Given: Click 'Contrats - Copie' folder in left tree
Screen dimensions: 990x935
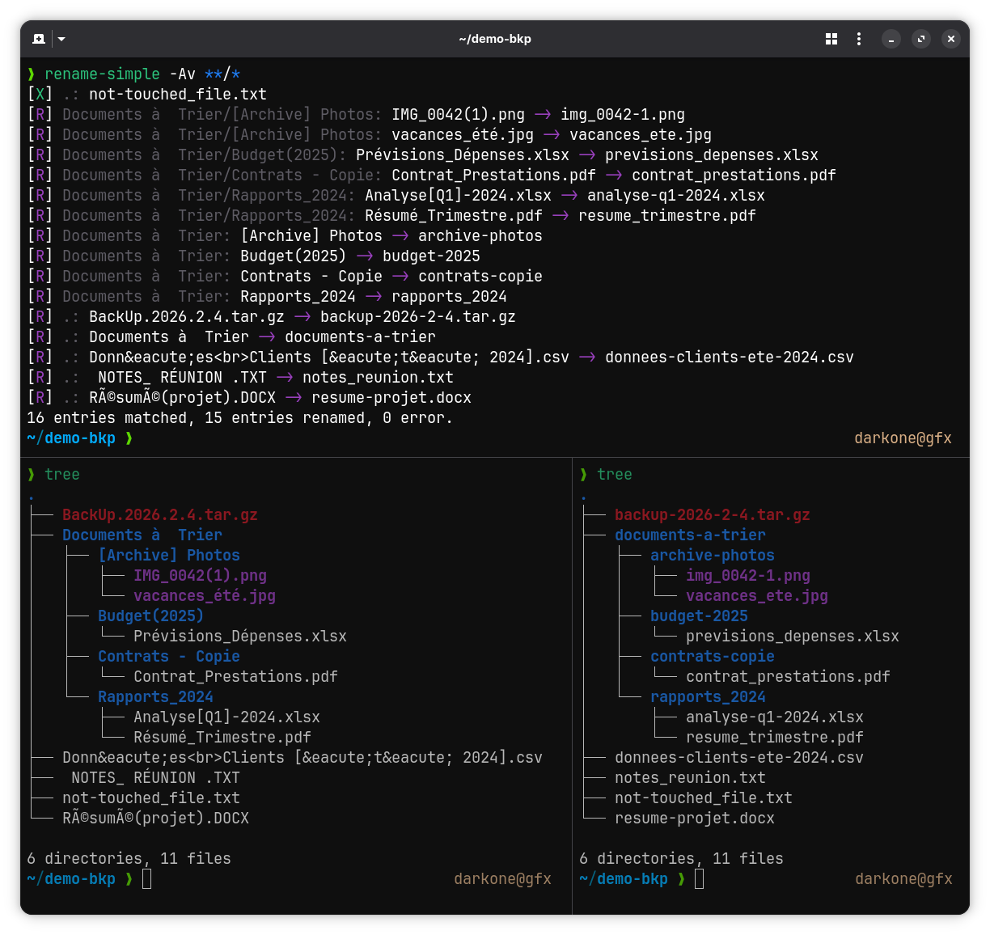Looking at the screenshot, I should click(x=169, y=657).
